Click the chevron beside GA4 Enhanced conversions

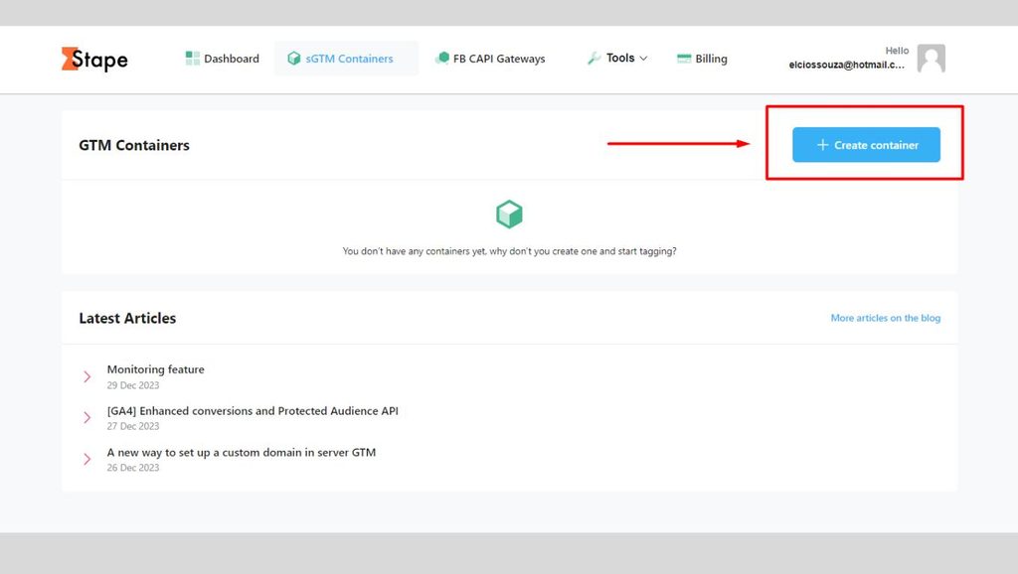pos(87,417)
